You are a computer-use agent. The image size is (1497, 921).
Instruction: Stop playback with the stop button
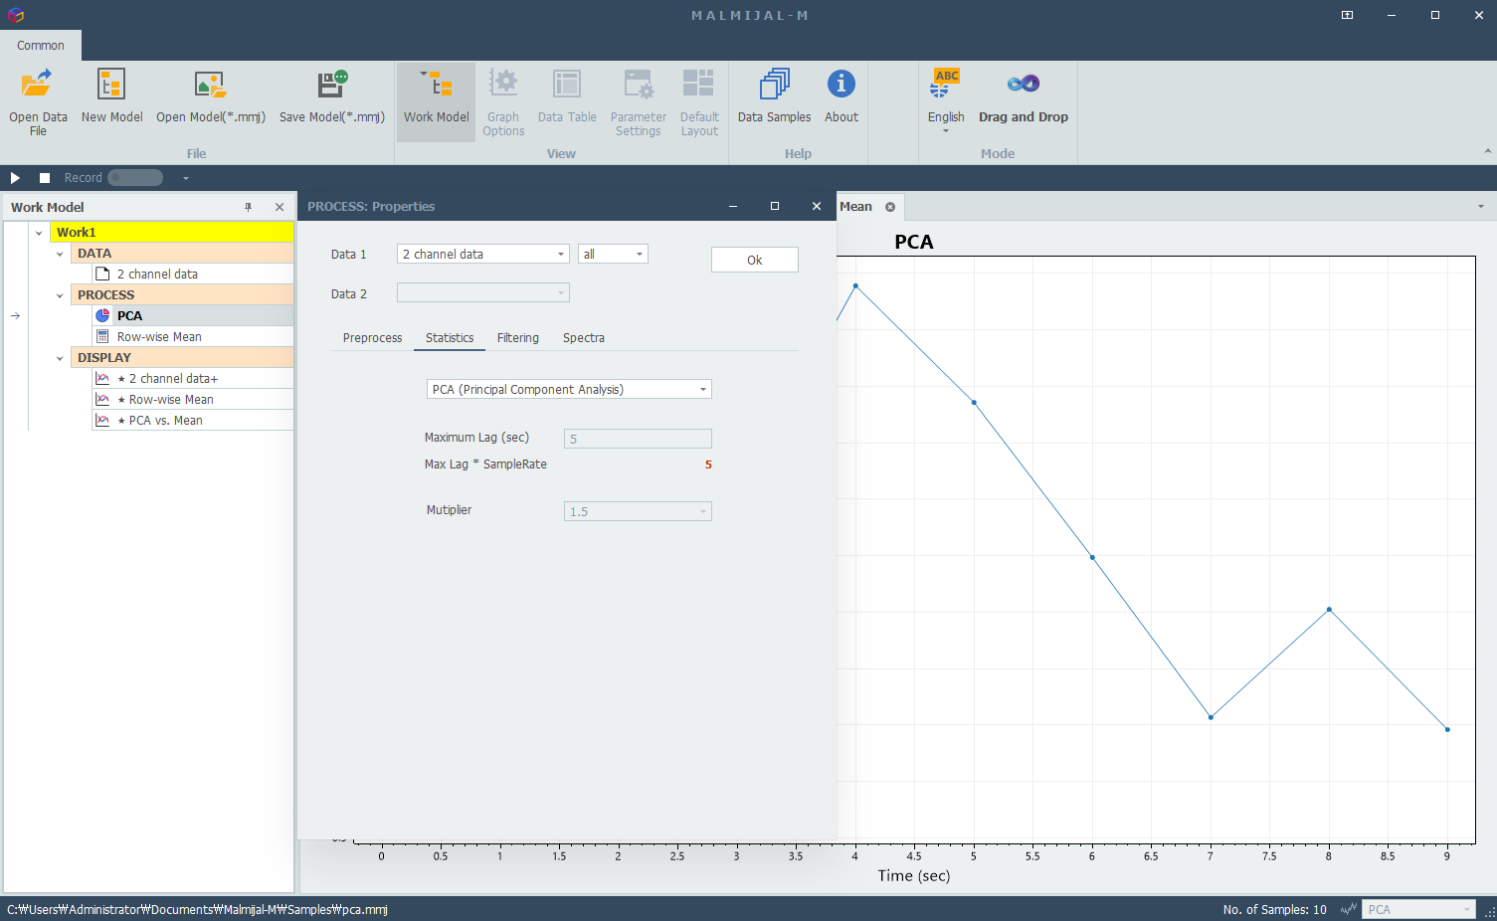[45, 178]
